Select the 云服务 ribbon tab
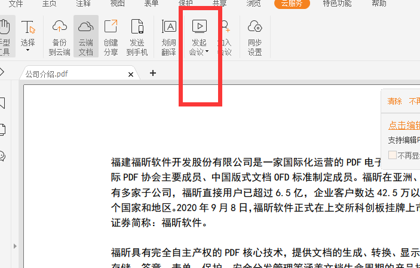The width and height of the screenshot is (420, 268). pyautogui.click(x=292, y=4)
